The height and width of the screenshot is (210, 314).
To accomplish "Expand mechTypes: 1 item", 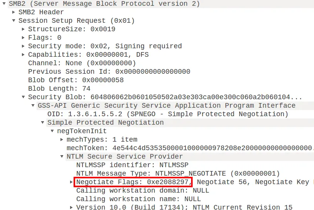I will point(62,140).
